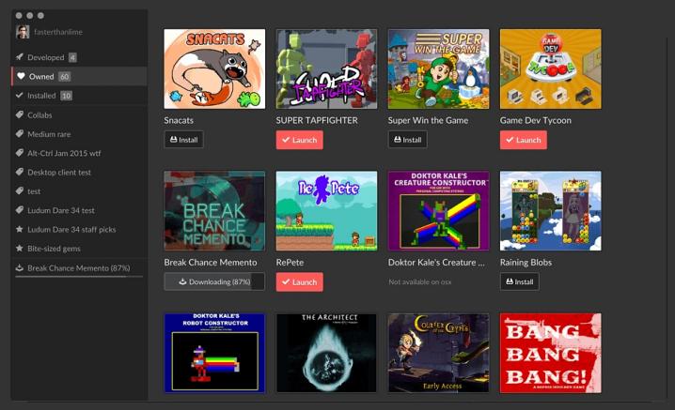Viewport: 675px width, 410px height.
Task: Launch SUPER TAPFIGHTER
Action: (x=300, y=140)
